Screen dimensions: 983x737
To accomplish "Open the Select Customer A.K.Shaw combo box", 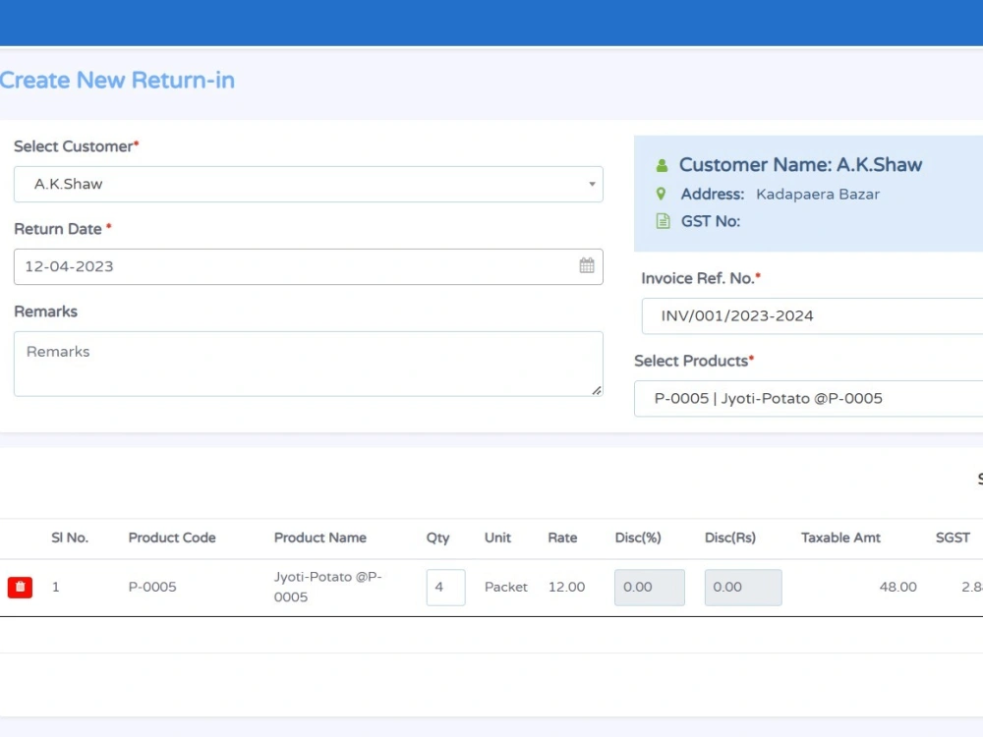I will point(309,185).
